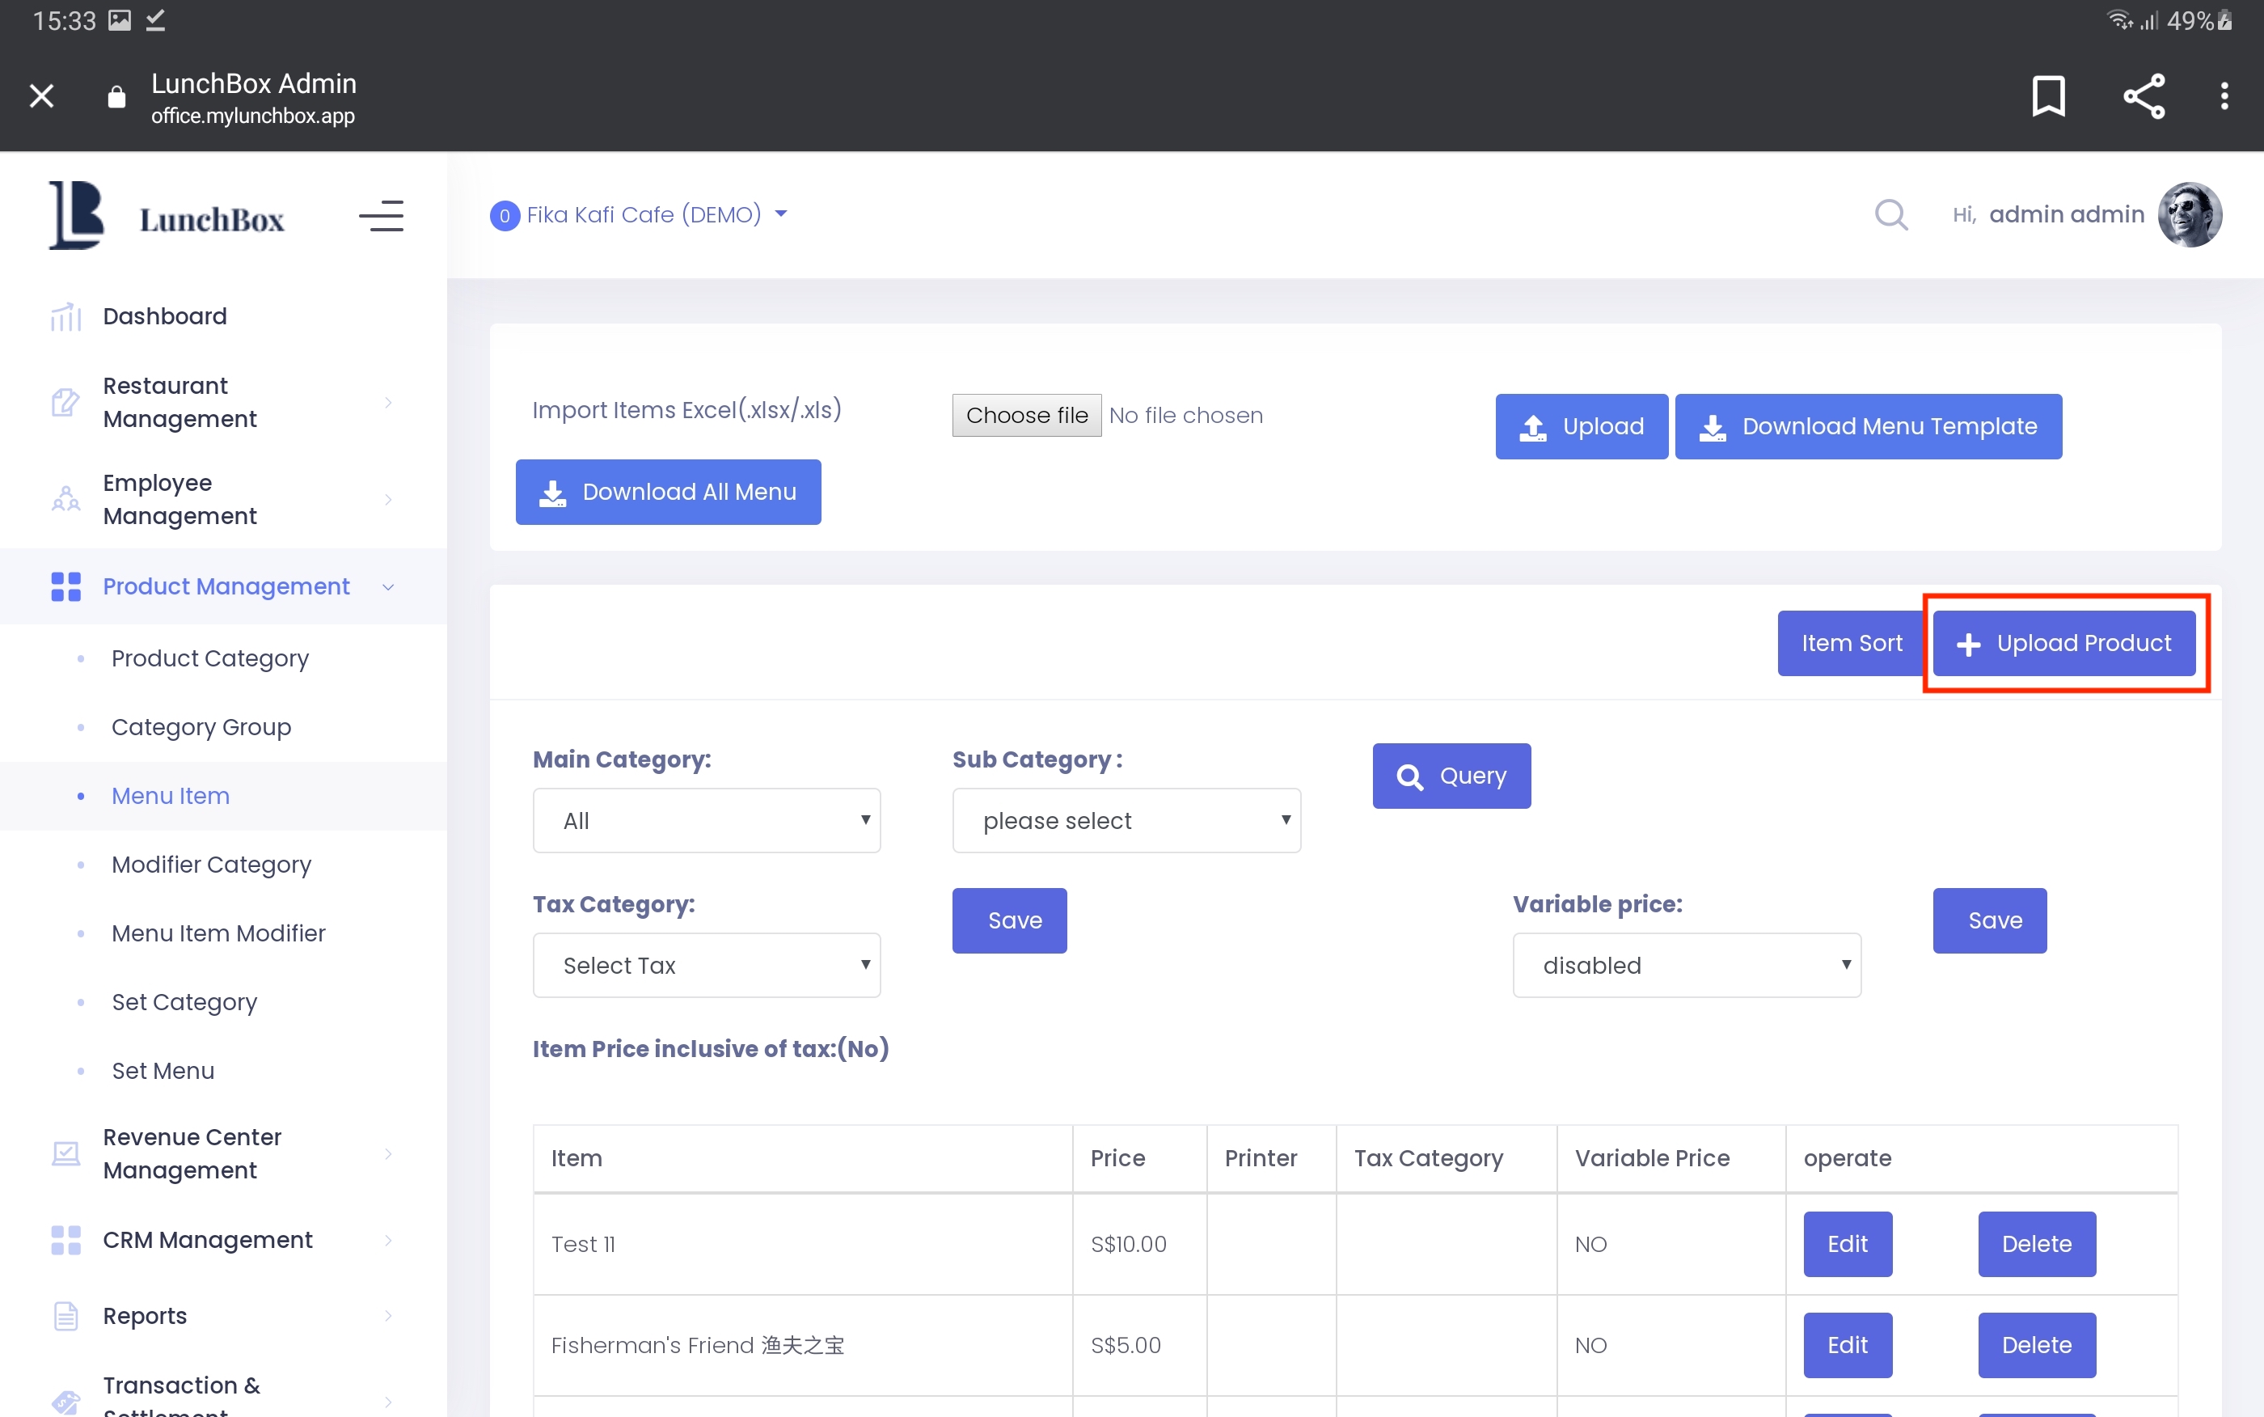Open the Sub Category dropdown
The height and width of the screenshot is (1417, 2264).
[x=1126, y=820]
